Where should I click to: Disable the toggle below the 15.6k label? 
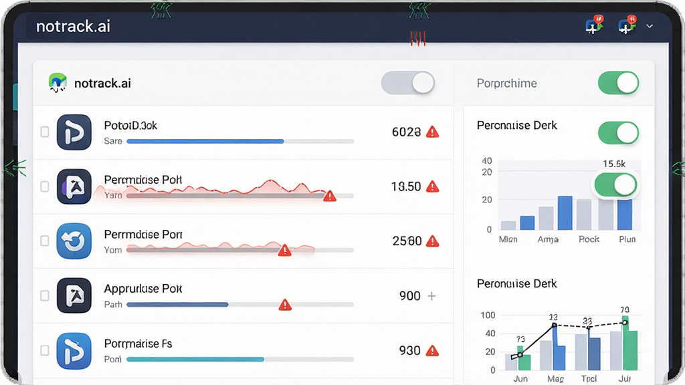click(x=615, y=184)
